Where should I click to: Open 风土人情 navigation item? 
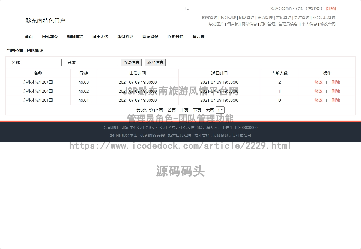[x=100, y=37]
